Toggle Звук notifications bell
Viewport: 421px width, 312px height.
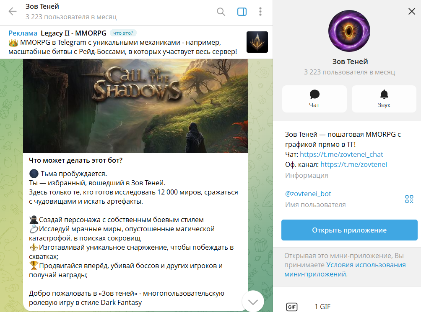[x=384, y=99]
